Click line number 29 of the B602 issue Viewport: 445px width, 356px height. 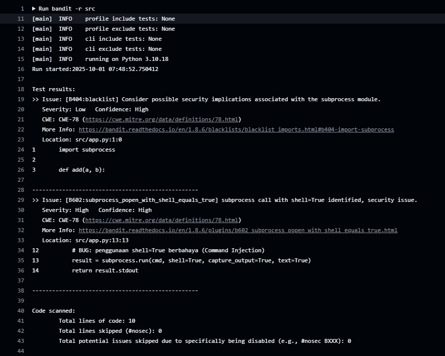[21, 200]
